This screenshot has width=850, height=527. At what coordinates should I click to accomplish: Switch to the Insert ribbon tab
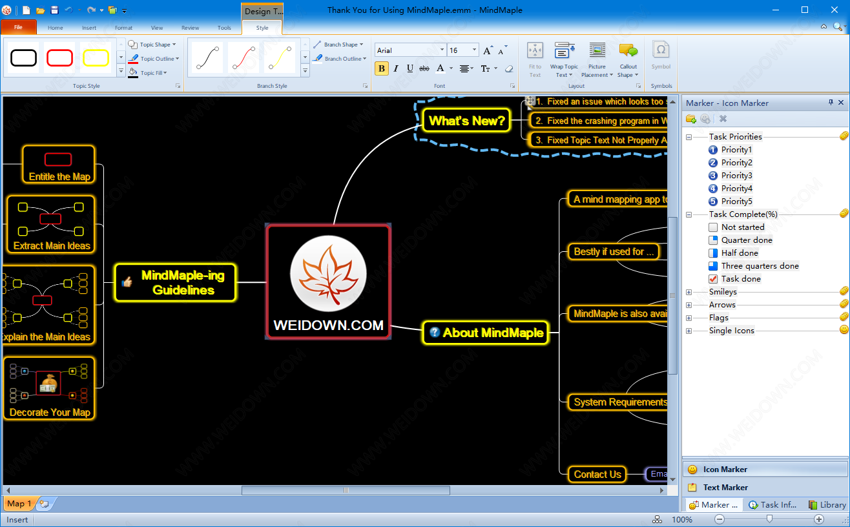(x=89, y=28)
